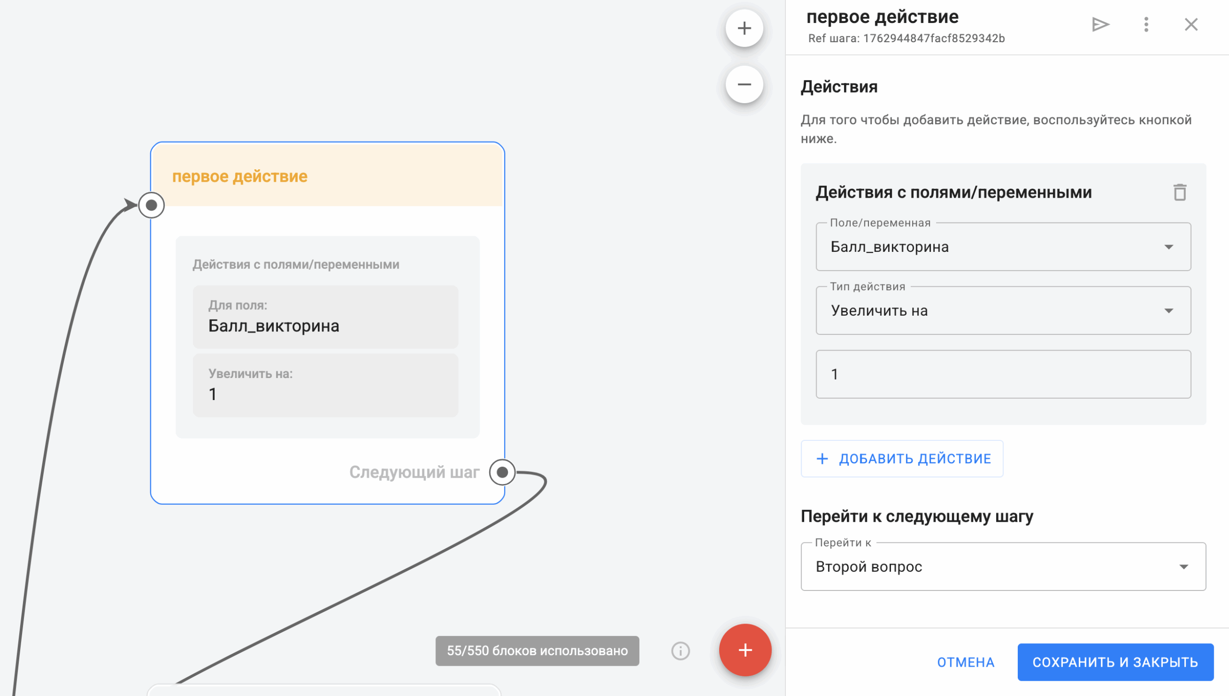Select the первое действие block header
The image size is (1229, 696).
[x=327, y=176]
